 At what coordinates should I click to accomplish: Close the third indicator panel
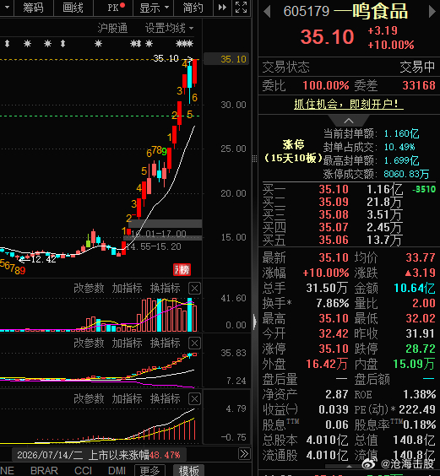coord(194,398)
